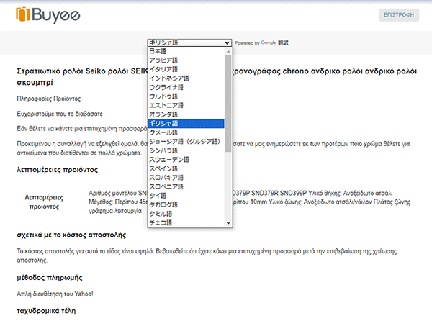Pick ジョージア語 (グルジア語) option
432x326 pixels.
(186, 142)
